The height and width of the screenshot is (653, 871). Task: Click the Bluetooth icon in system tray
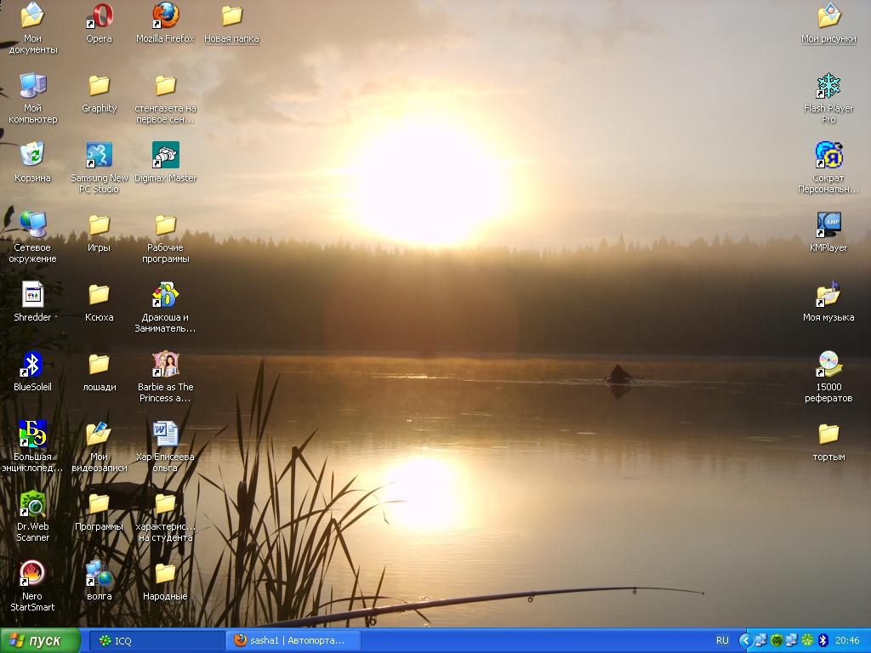tap(823, 640)
